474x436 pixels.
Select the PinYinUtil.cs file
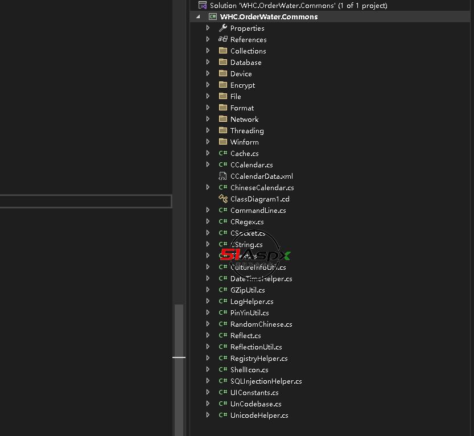249,312
